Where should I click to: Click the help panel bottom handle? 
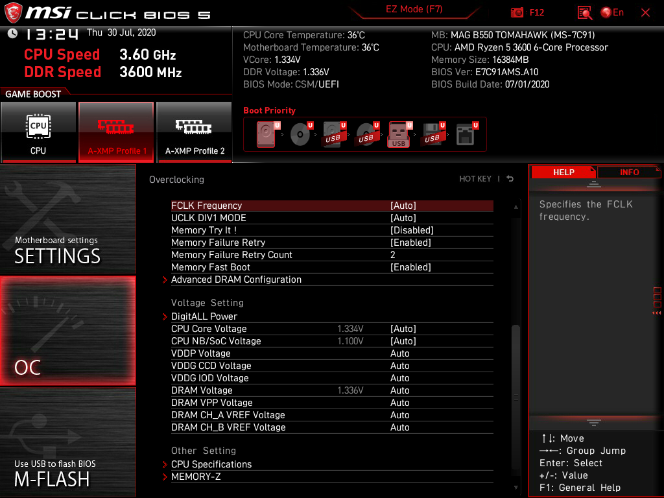click(594, 423)
